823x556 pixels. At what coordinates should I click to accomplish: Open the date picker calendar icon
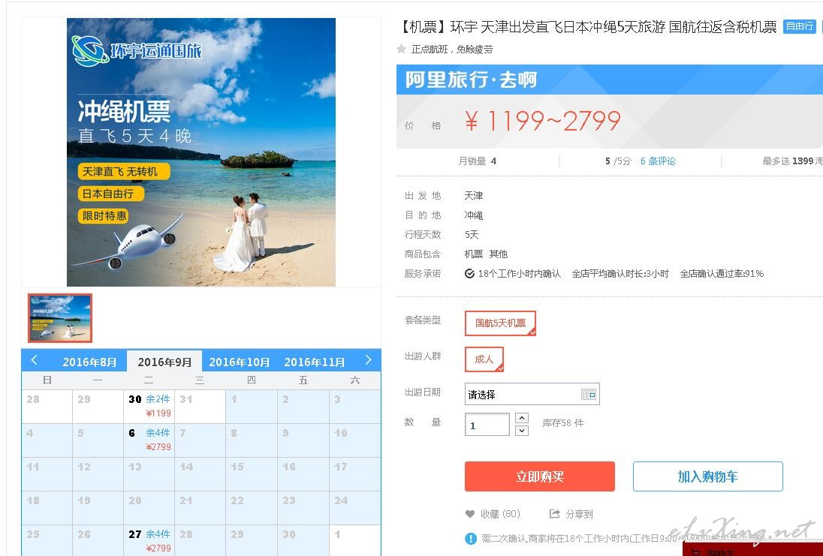click(589, 394)
